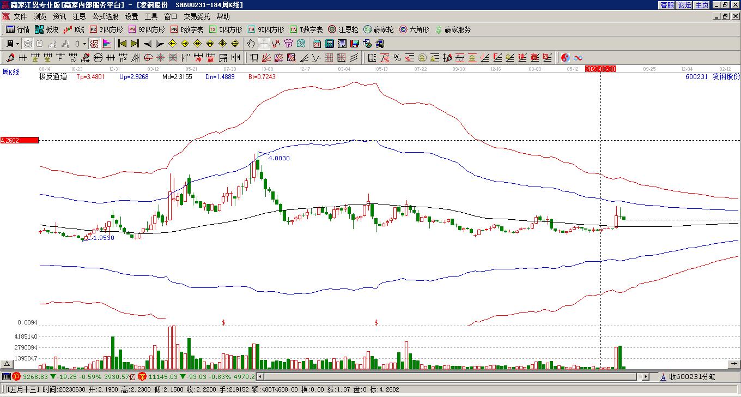Open the 行情 quotes view
Viewport: 741px width, 397px height.
[x=17, y=29]
